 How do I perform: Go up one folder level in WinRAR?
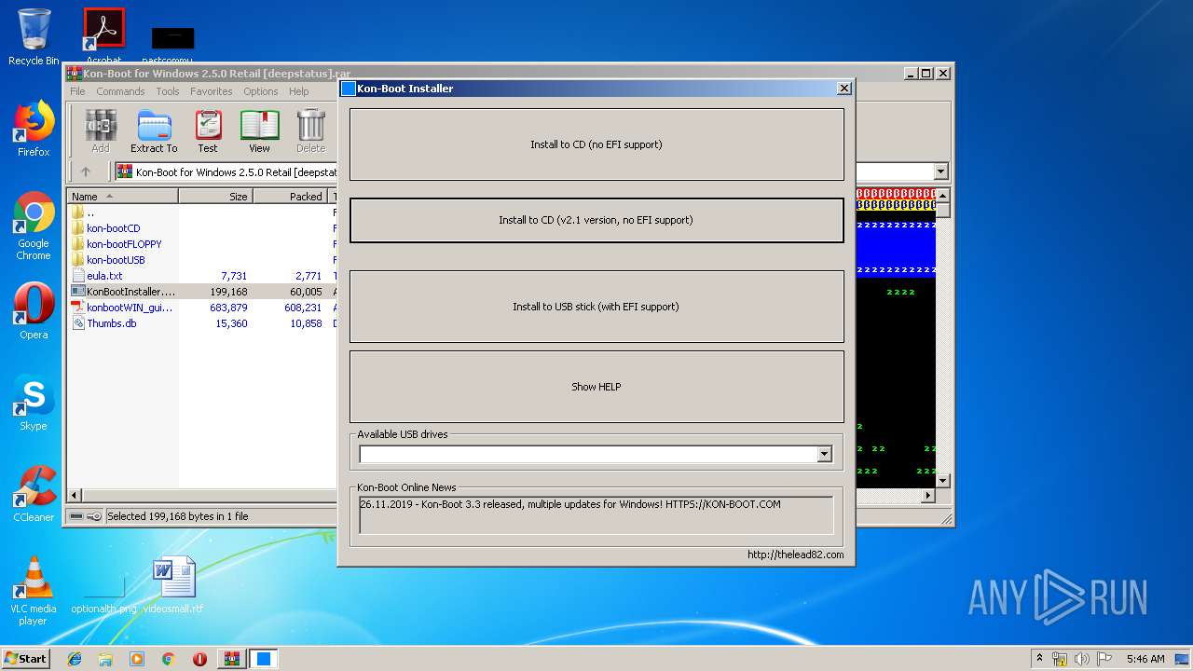tap(86, 171)
